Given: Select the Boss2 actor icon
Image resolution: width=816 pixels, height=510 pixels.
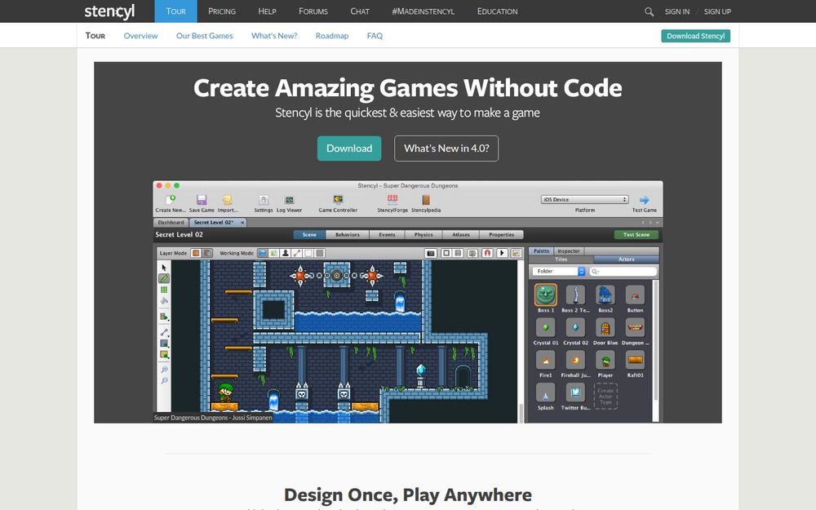Looking at the screenshot, I should coord(605,295).
